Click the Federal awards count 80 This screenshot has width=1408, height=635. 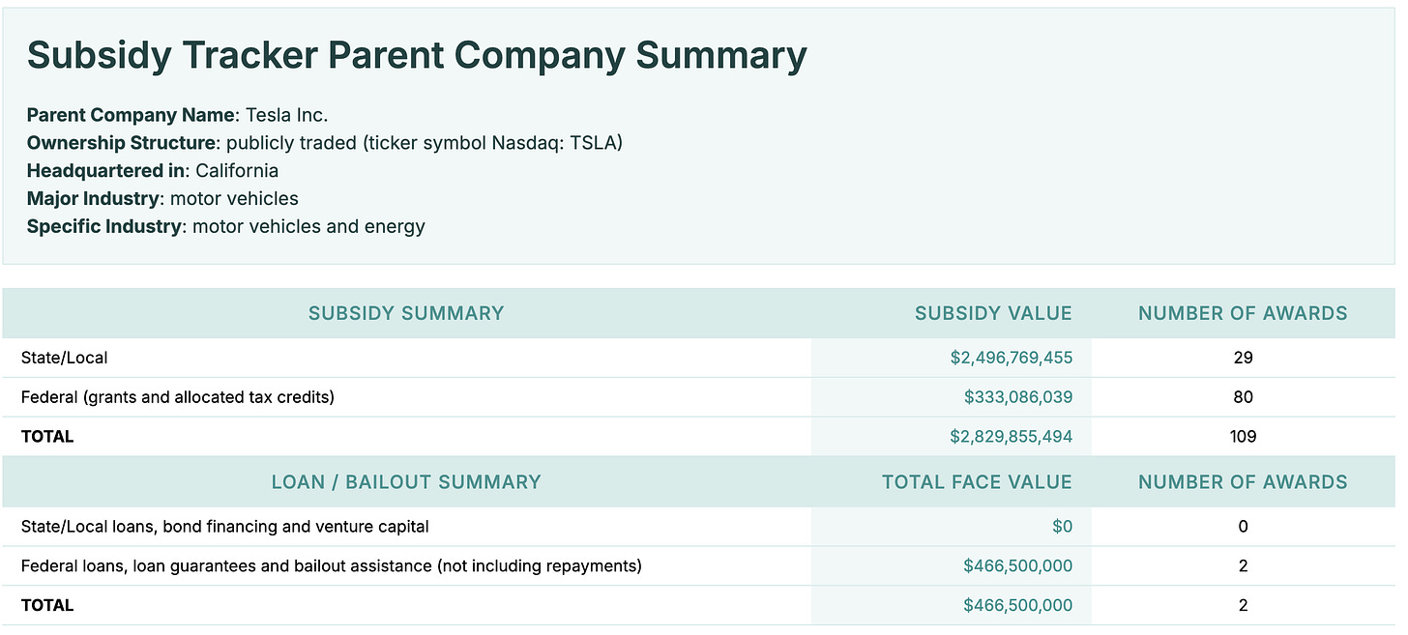[1243, 397]
